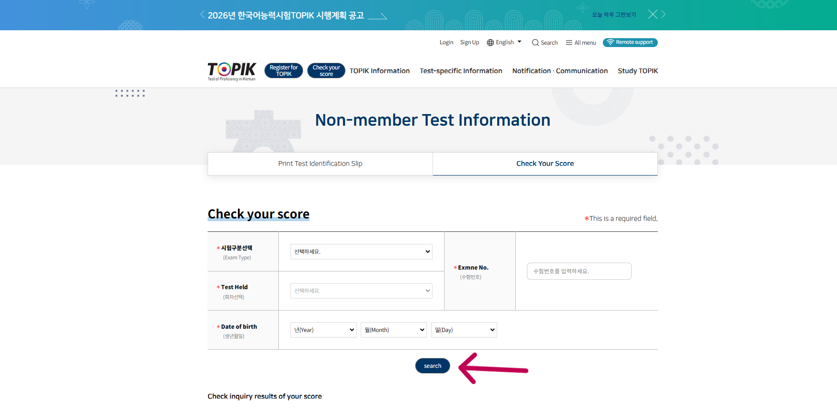Click the 'Non-member Test Information' title

[x=432, y=120]
